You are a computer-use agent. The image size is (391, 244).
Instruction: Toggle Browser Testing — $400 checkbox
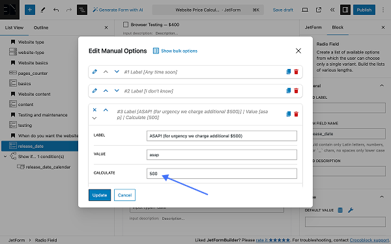click(126, 25)
